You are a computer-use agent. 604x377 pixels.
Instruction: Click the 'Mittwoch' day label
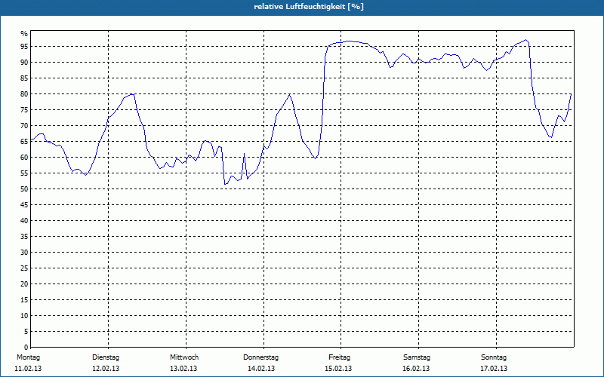184,357
